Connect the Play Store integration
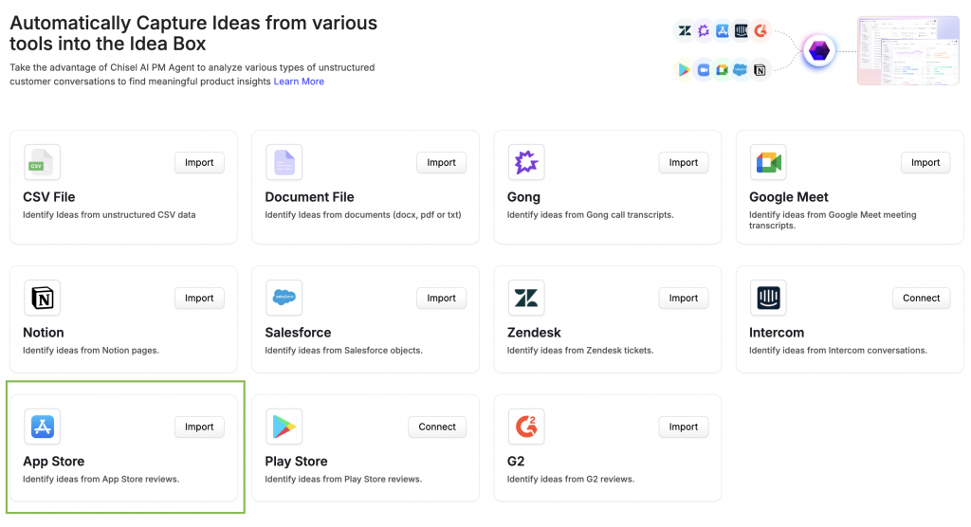 click(x=437, y=427)
